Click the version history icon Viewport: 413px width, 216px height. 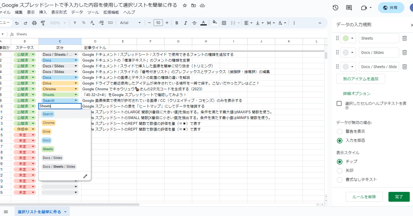[335, 8]
